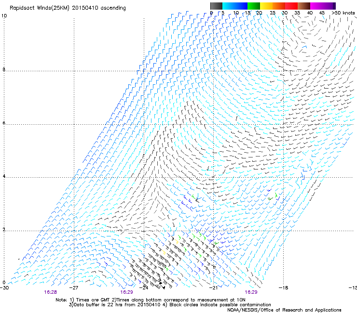Viewport: 357px width, 313px height.
Task: Click the purple '16:28' time label
Action: pyautogui.click(x=50, y=292)
